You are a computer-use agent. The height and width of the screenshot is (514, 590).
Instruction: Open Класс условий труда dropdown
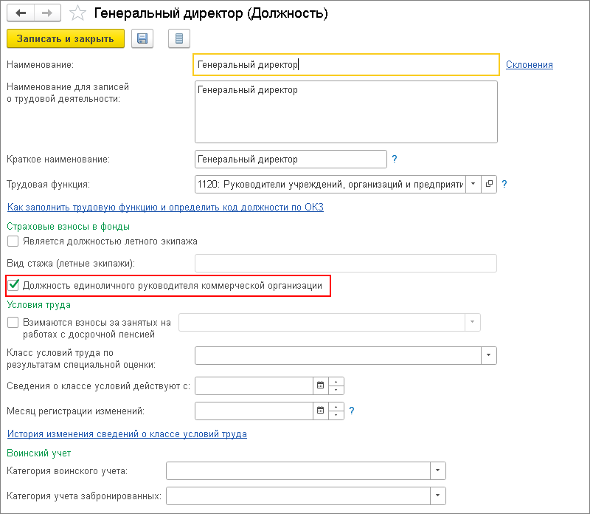coord(489,356)
